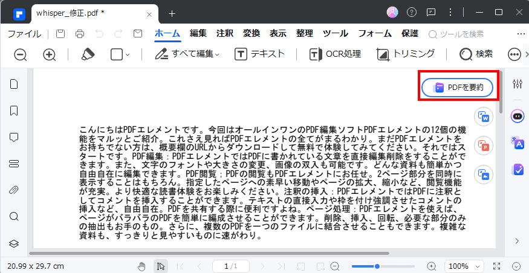Click the vertical scrollbar thumb

click(501, 92)
